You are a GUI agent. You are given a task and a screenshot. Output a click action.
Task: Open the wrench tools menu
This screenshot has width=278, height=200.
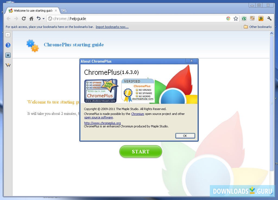click(x=269, y=18)
